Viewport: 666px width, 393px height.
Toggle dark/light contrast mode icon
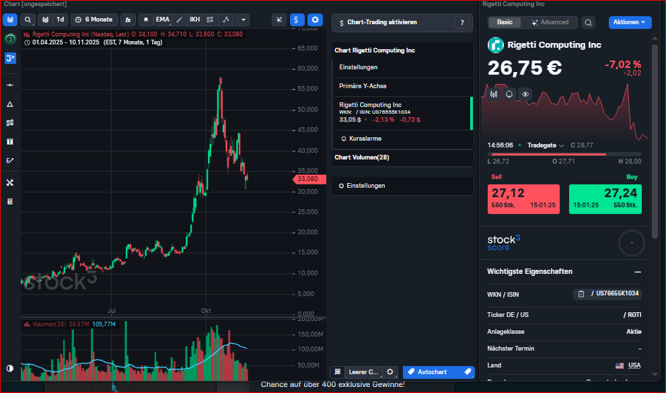10,368
